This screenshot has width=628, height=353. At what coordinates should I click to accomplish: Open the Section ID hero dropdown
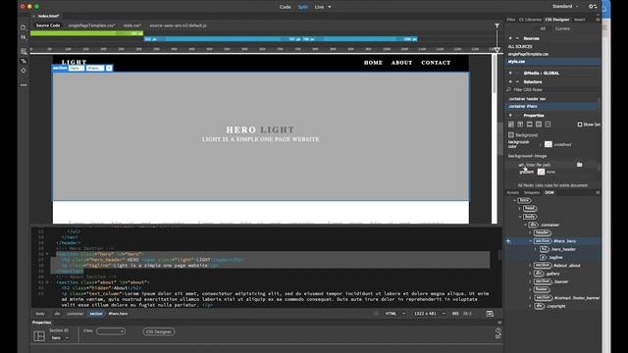tap(60, 338)
